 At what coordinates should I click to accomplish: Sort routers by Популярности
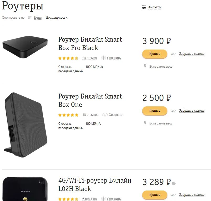(x=56, y=18)
